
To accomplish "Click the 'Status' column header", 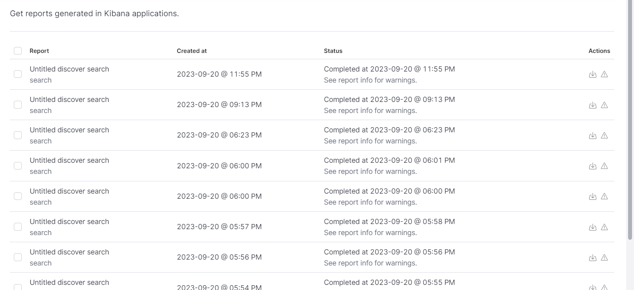I will [x=333, y=51].
